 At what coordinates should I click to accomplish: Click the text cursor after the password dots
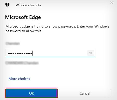coord(32,53)
